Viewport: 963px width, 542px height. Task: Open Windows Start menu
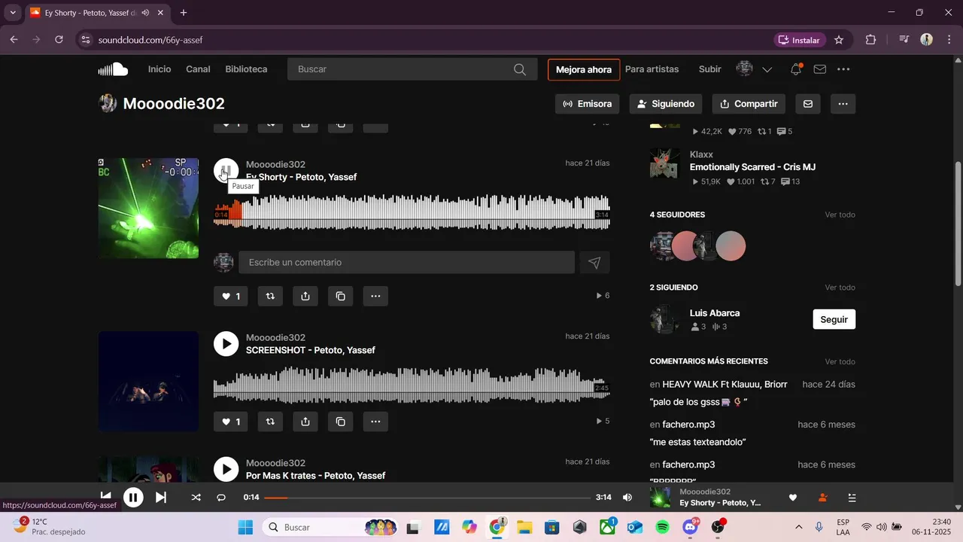245,527
